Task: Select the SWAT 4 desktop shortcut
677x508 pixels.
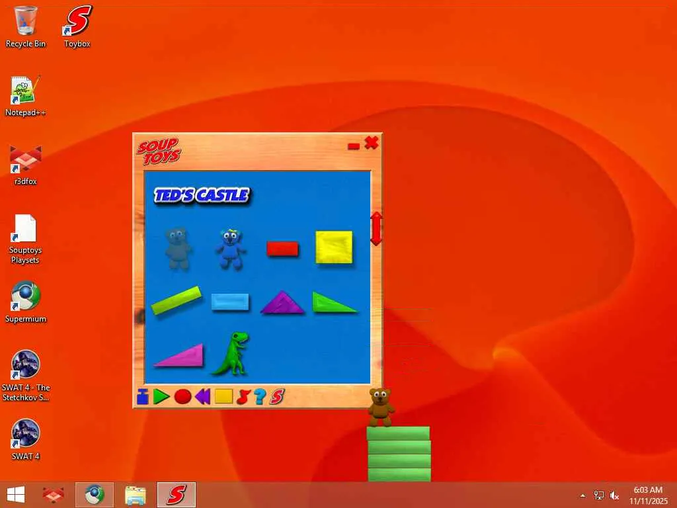Action: 26,439
